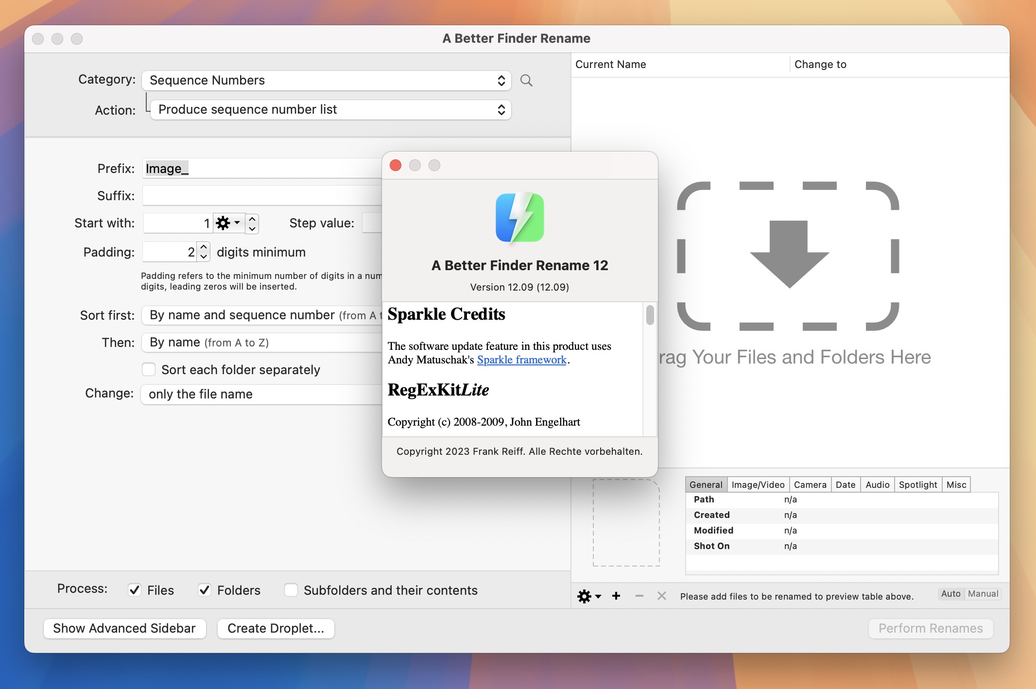Click the Camera tab icon in metadata panel
Image resolution: width=1036 pixels, height=689 pixels.
click(808, 483)
